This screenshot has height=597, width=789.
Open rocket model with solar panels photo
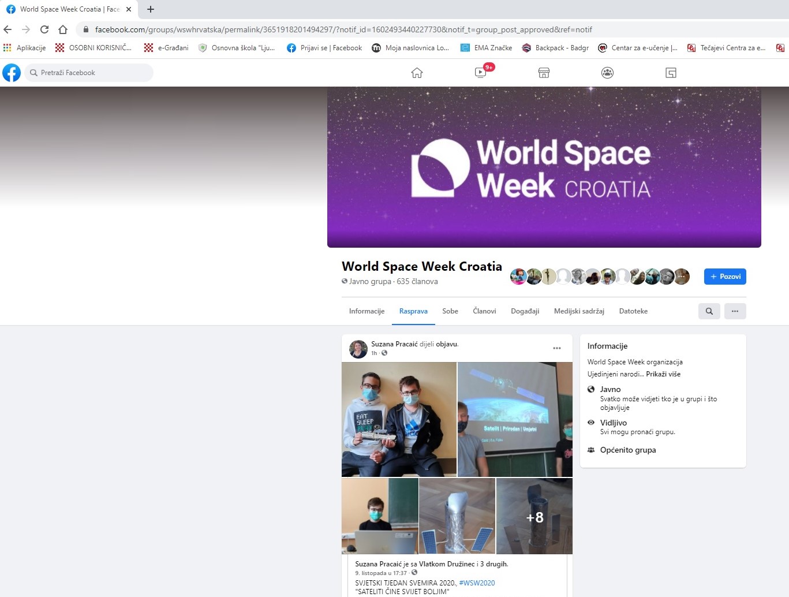(457, 516)
